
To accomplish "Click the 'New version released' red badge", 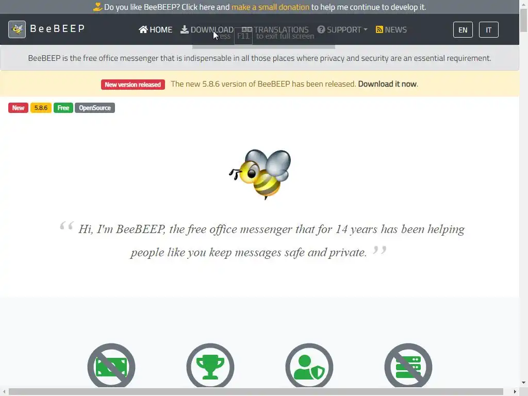I will (133, 85).
